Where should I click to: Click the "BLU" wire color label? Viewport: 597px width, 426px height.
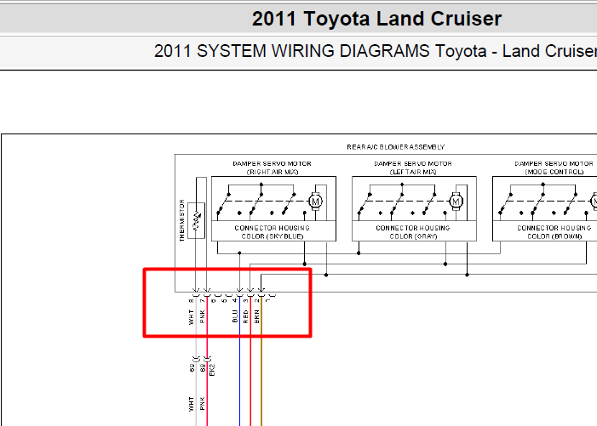coord(235,316)
